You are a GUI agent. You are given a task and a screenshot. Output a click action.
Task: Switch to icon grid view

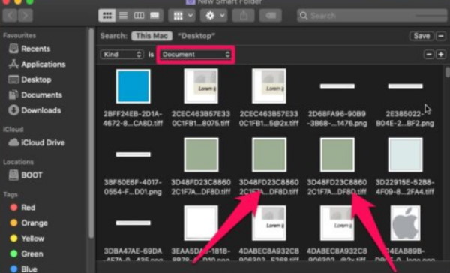[x=107, y=15]
